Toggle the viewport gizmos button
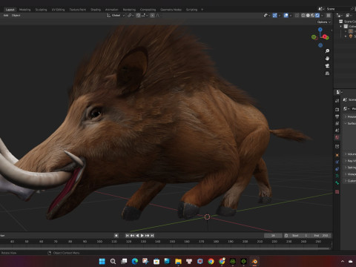 tap(274, 16)
